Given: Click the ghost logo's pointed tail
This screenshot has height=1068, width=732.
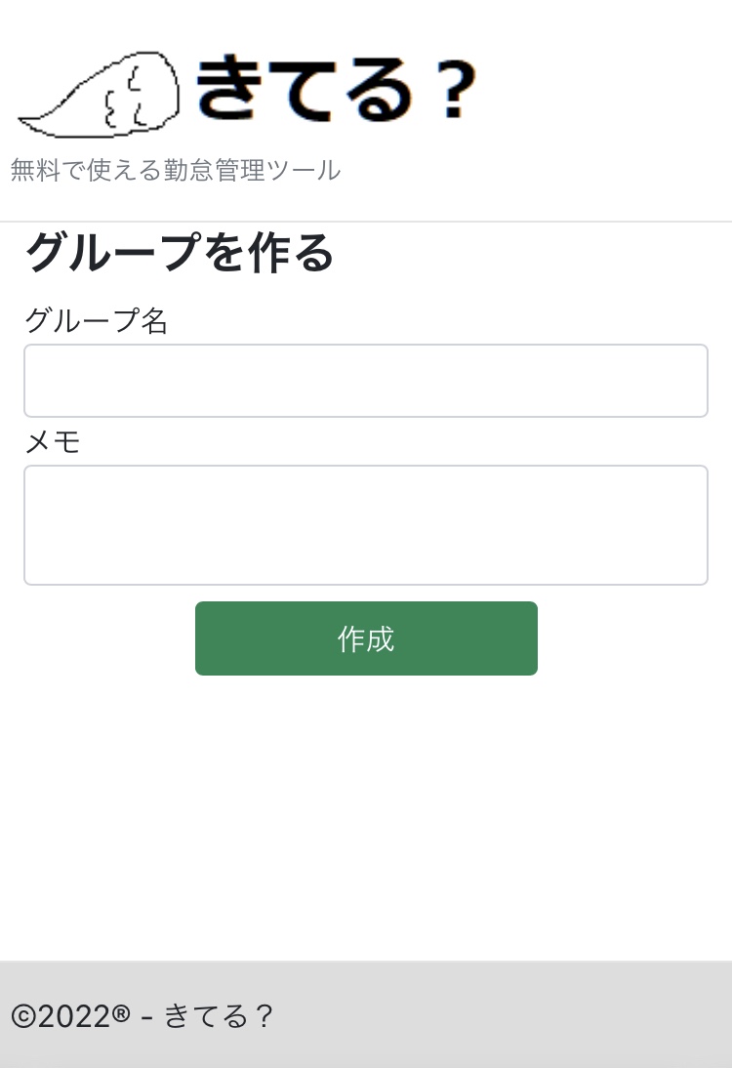Looking at the screenshot, I should click(29, 124).
